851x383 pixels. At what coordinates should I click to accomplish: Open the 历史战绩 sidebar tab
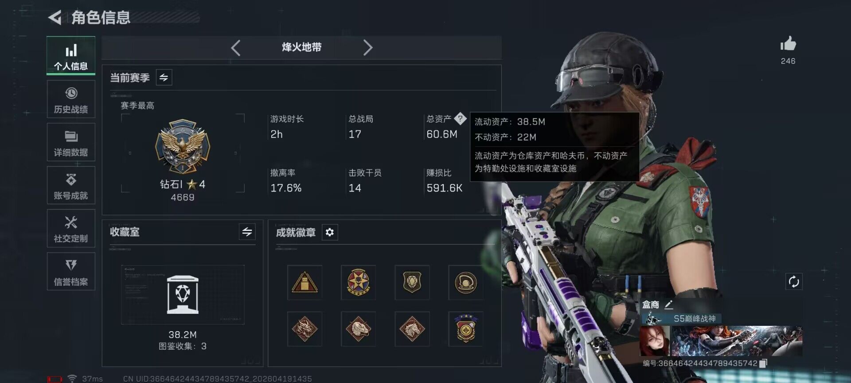71,99
